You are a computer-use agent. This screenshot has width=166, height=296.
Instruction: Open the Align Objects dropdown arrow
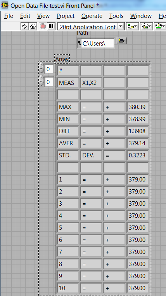pyautogui.click(x=135, y=26)
